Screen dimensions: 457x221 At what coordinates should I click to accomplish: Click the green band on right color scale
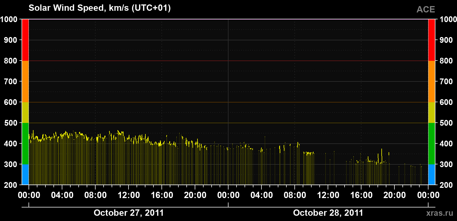pos(432,144)
